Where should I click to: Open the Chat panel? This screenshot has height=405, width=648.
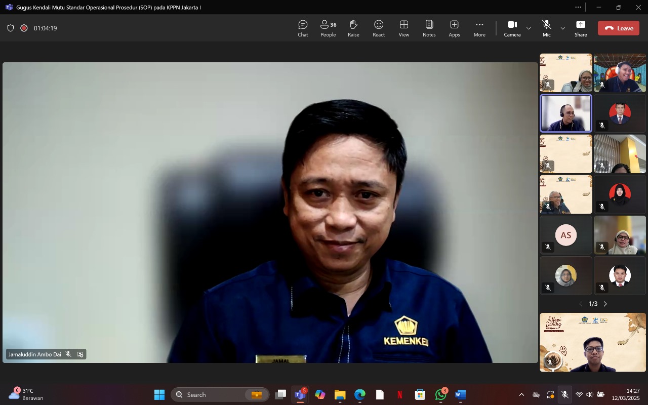(x=303, y=28)
